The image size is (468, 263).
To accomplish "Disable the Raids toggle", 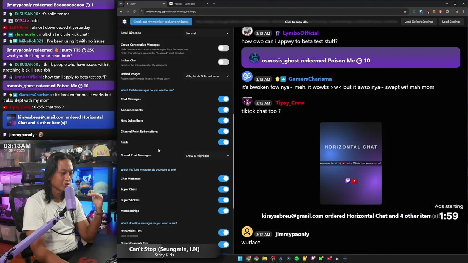I will (223, 142).
